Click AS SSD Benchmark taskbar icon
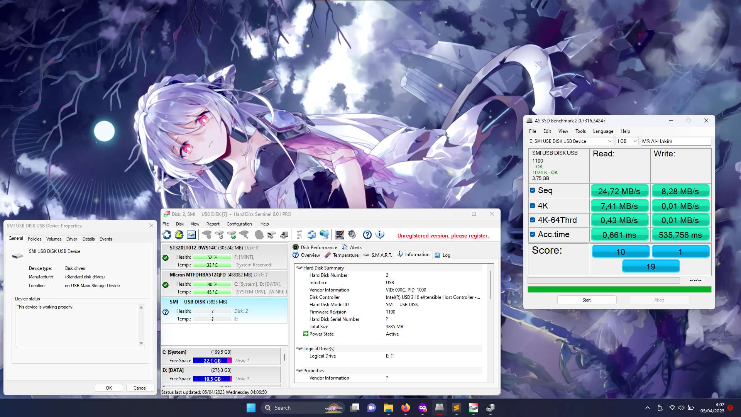This screenshot has height=417, width=741. pyautogui.click(x=439, y=408)
